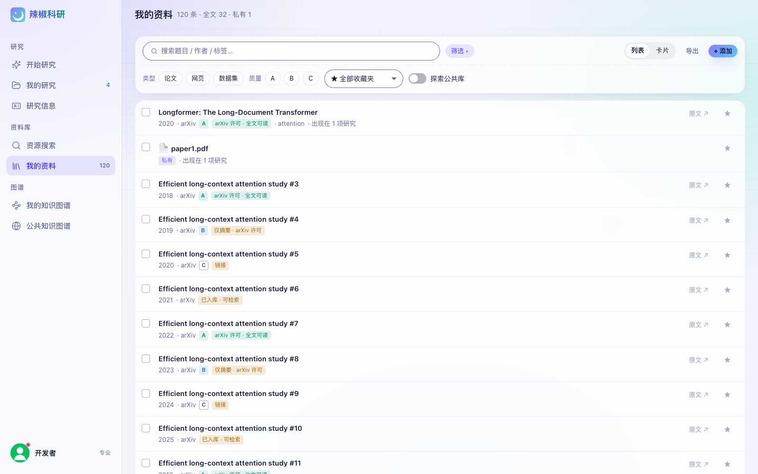This screenshot has width=758, height=474.
Task: Click the developer avatar icon
Action: point(20,453)
